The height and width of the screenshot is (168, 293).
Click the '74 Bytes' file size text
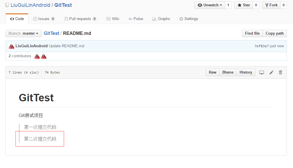tap(52, 72)
